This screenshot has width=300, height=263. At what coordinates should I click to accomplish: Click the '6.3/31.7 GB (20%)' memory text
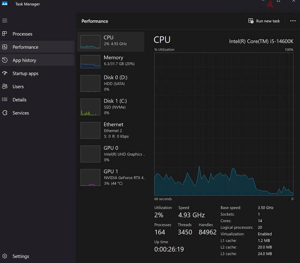pyautogui.click(x=119, y=64)
